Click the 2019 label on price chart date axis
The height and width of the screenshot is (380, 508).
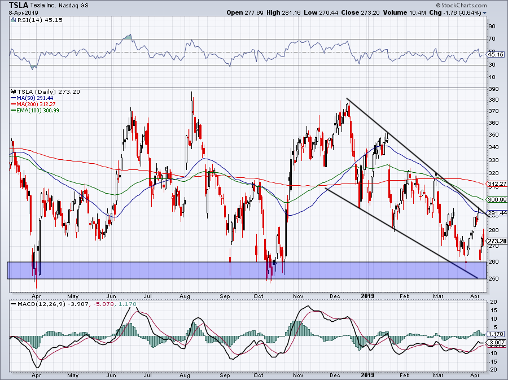coord(367,296)
